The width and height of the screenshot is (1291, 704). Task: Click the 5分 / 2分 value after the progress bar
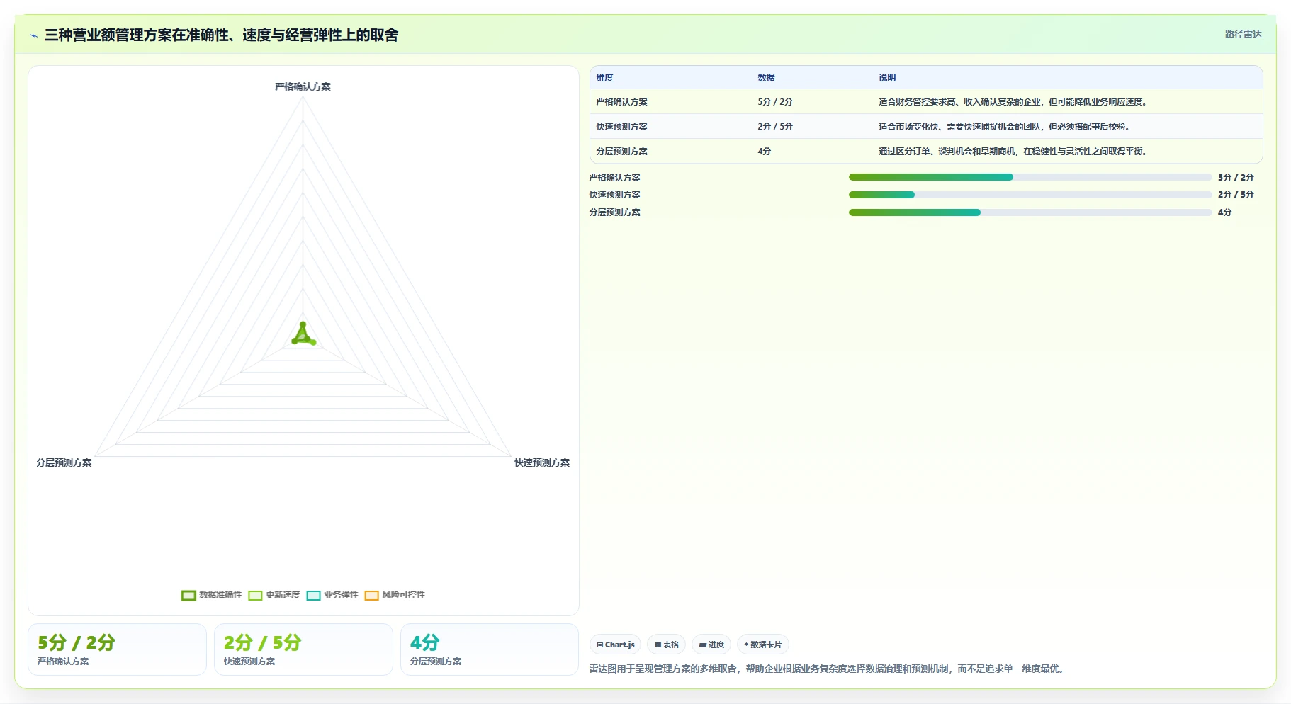pos(1236,178)
